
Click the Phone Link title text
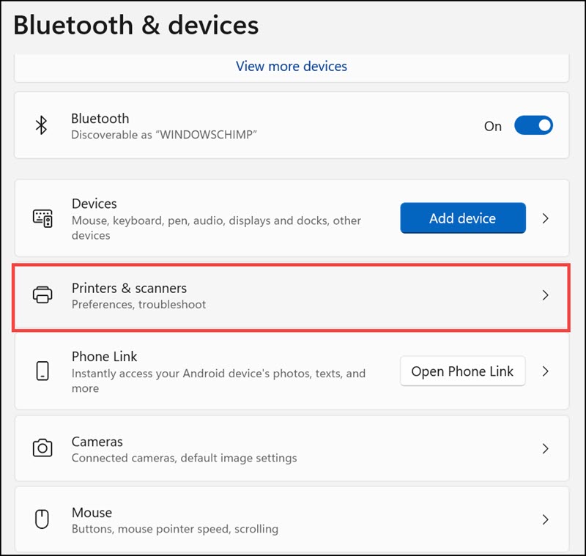[104, 357]
